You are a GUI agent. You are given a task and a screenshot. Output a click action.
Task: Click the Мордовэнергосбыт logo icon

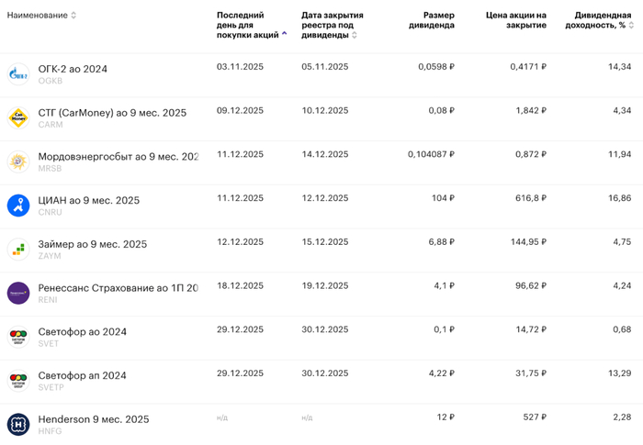click(x=18, y=161)
